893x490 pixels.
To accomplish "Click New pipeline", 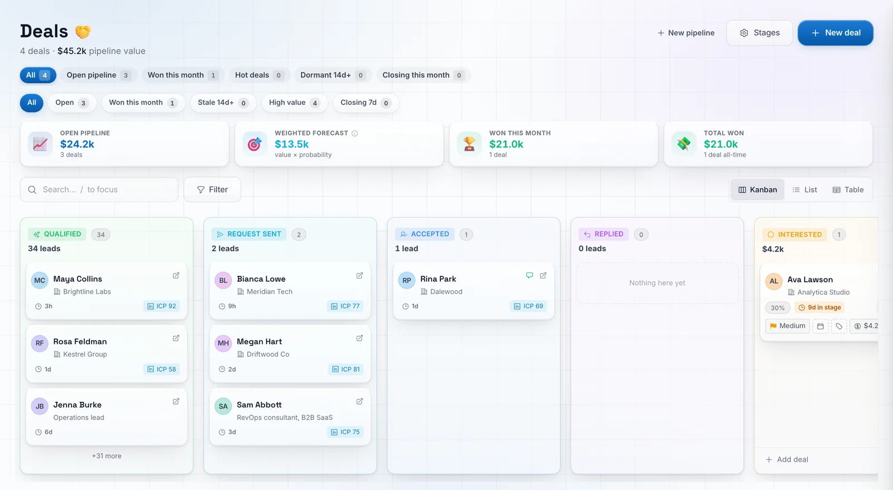I will pos(686,33).
